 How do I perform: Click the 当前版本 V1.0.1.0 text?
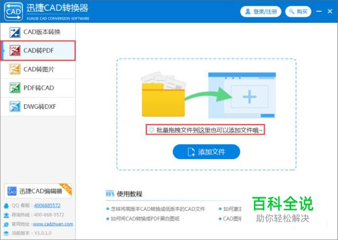31,233
